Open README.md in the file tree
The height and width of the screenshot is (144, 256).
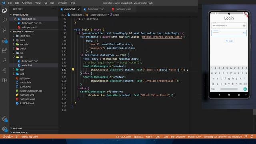27,103
